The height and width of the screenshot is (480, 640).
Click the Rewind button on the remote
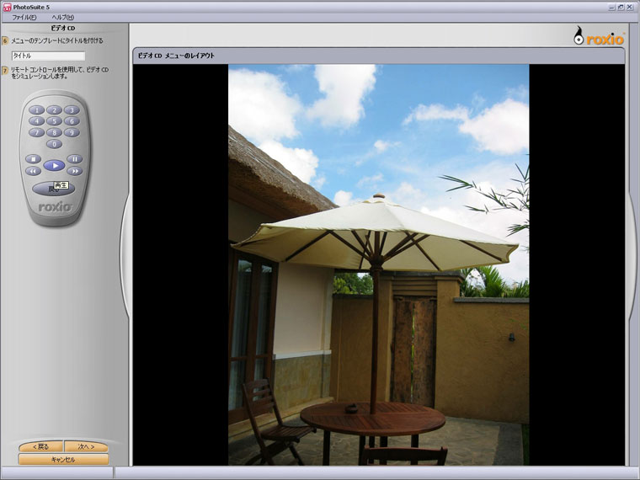click(x=34, y=171)
